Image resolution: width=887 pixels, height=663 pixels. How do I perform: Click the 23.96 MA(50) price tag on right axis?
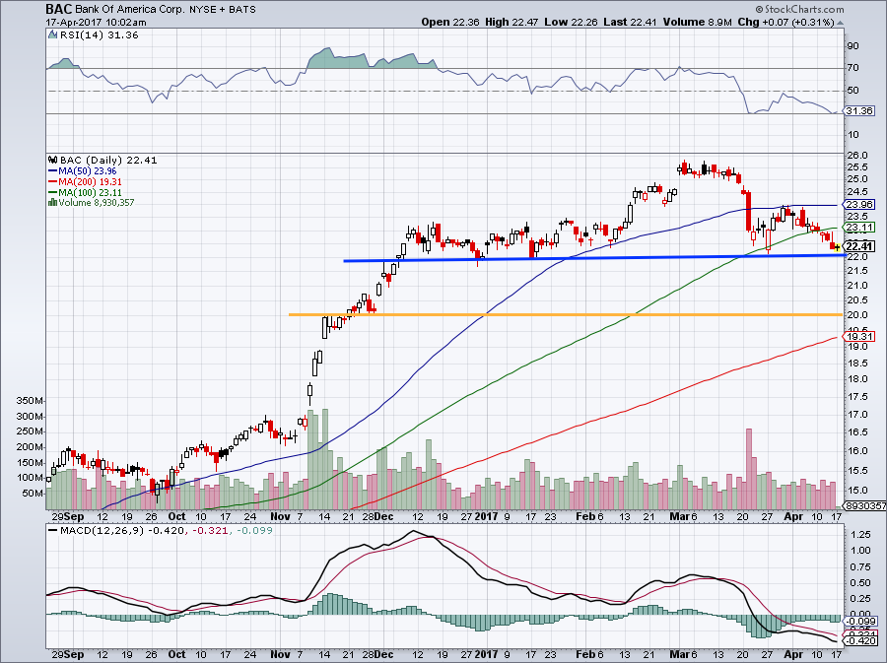pyautogui.click(x=859, y=205)
